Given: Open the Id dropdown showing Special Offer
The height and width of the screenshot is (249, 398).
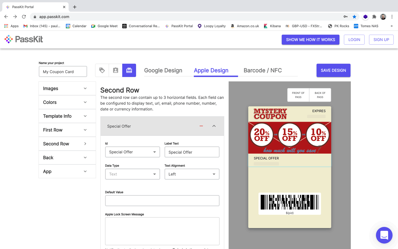Looking at the screenshot, I should tap(132, 152).
